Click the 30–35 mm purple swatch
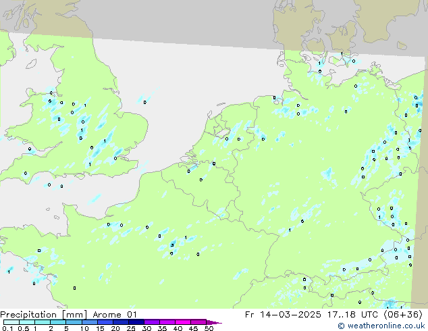 (151, 322)
